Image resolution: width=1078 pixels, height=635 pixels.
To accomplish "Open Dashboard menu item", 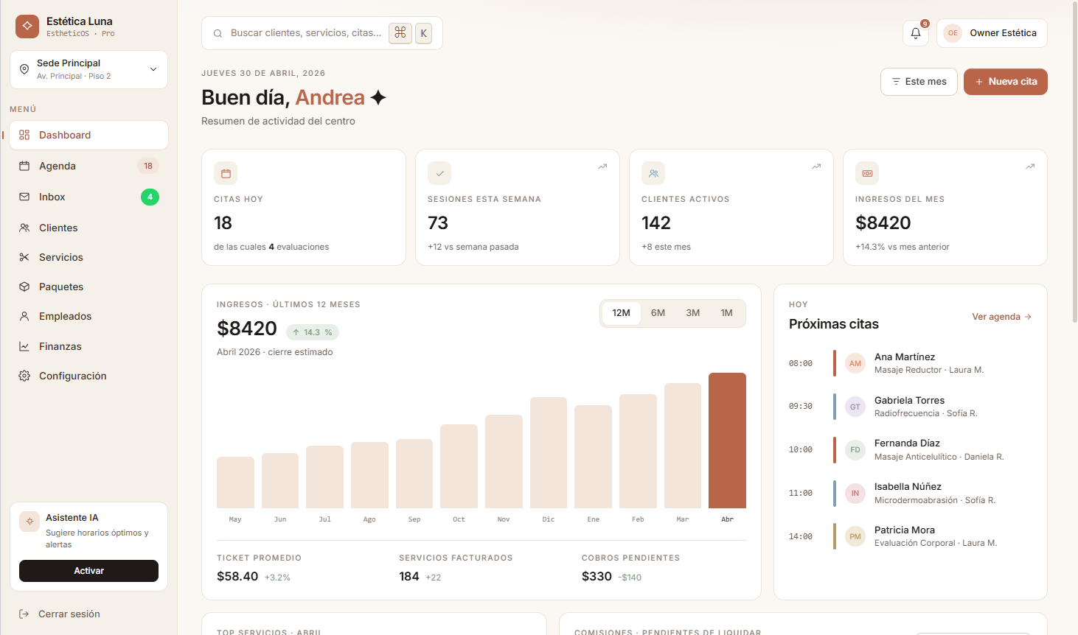I will point(89,135).
